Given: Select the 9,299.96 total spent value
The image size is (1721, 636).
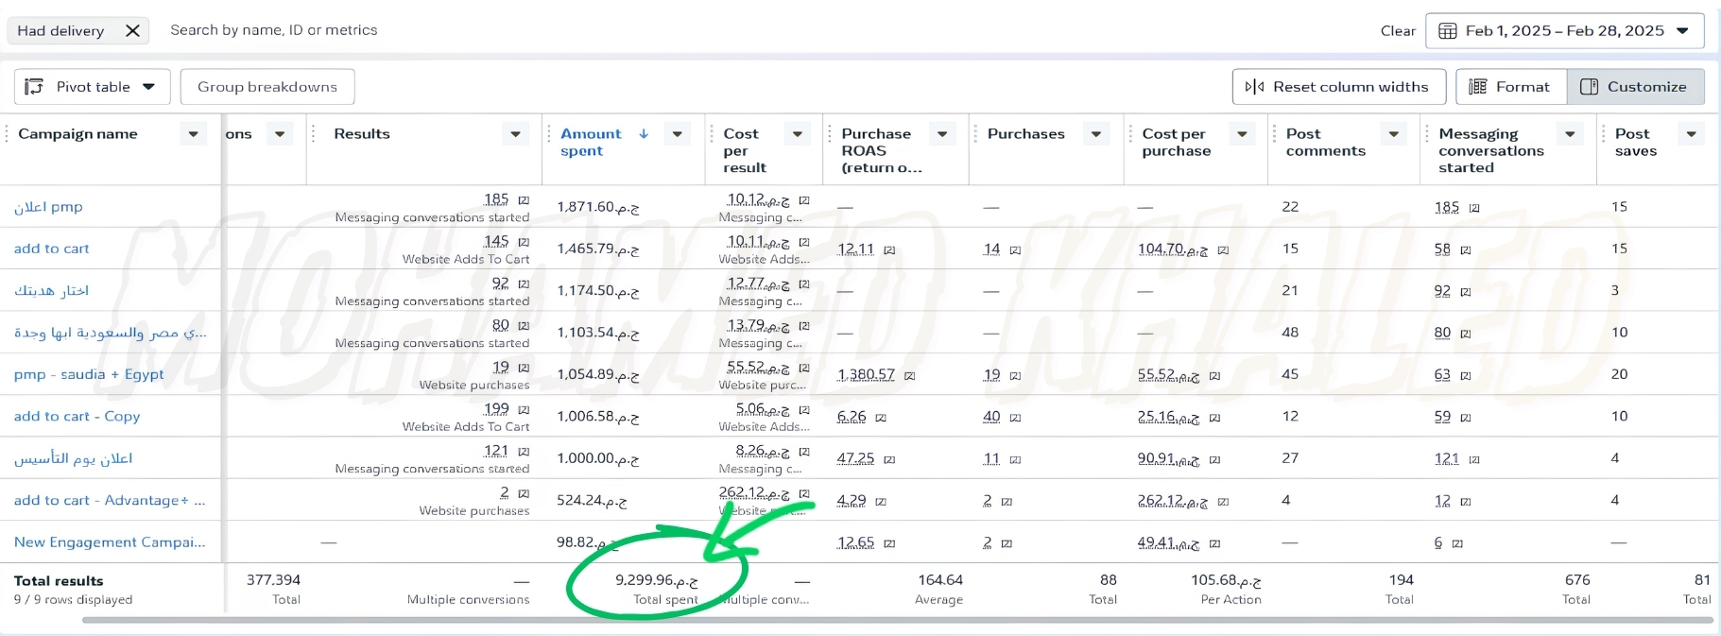Looking at the screenshot, I should coord(656,580).
